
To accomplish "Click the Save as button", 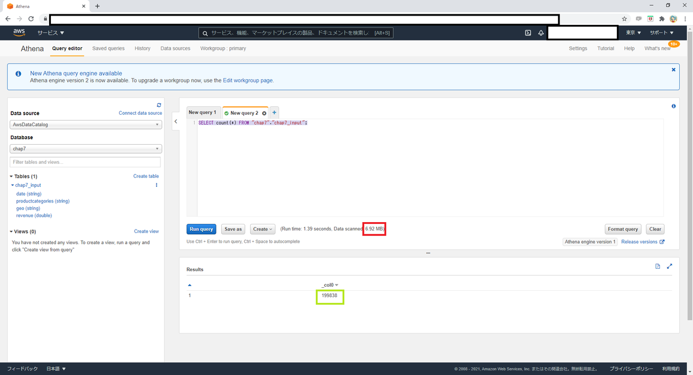I will (233, 229).
